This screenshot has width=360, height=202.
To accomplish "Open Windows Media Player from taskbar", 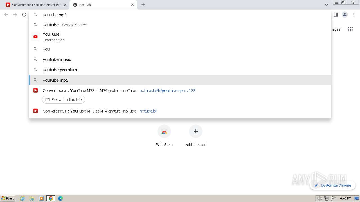I will [x=41, y=198].
